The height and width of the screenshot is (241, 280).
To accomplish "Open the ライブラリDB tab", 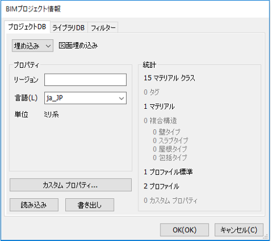I will pos(69,27).
